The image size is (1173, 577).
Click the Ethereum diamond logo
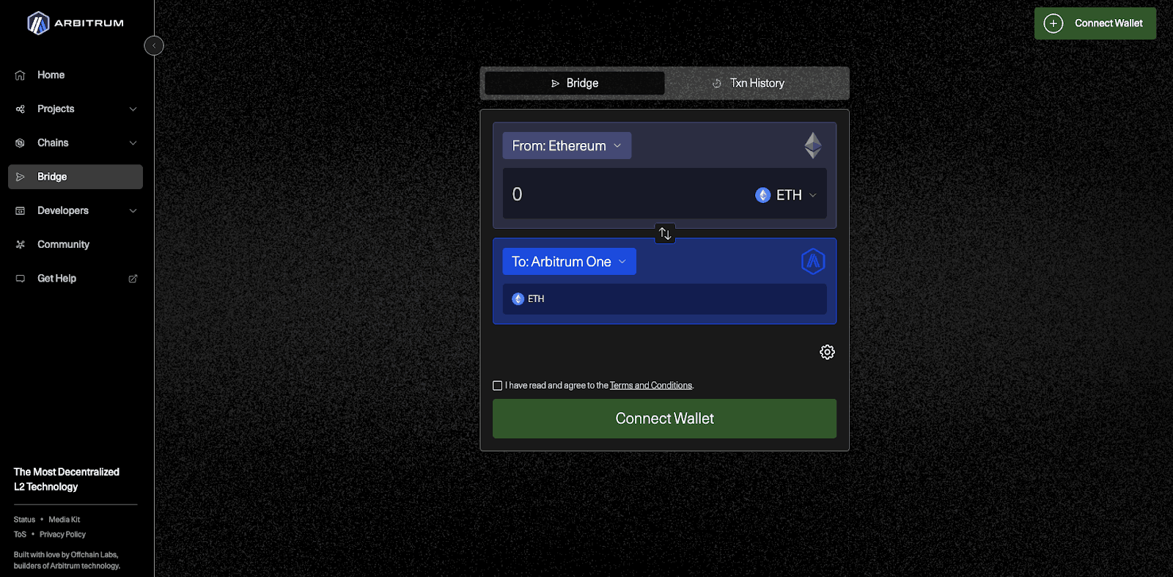(x=813, y=145)
